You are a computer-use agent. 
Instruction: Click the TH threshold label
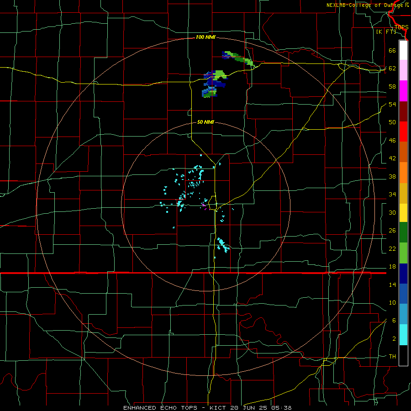[392, 357]
